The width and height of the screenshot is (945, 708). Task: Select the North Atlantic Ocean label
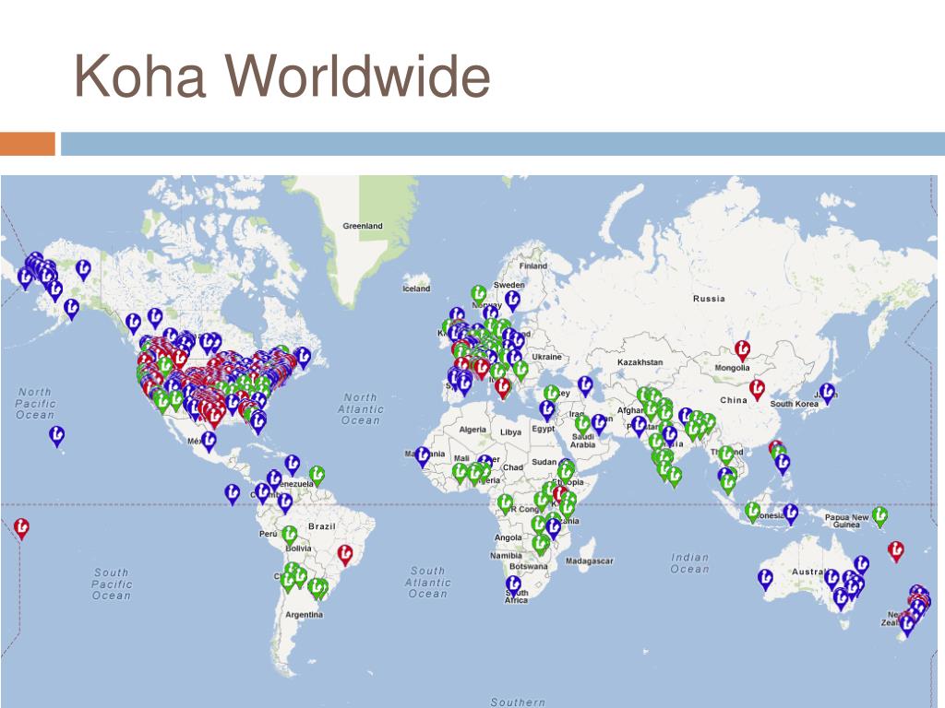point(361,409)
